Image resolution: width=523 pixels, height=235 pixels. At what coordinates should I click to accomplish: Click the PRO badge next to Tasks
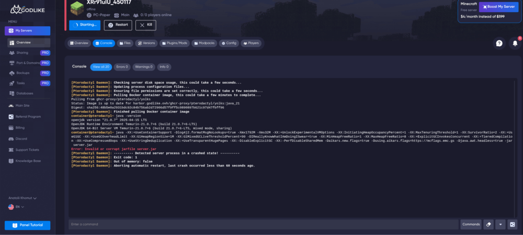click(45, 83)
